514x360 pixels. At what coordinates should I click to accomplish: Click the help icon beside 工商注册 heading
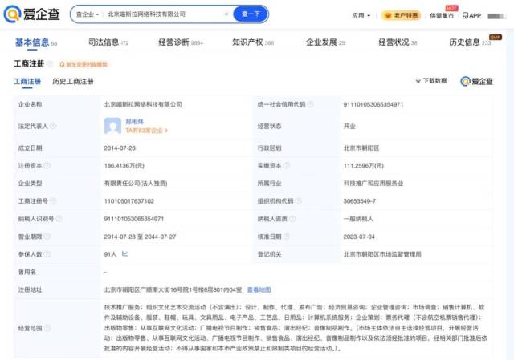[50, 63]
